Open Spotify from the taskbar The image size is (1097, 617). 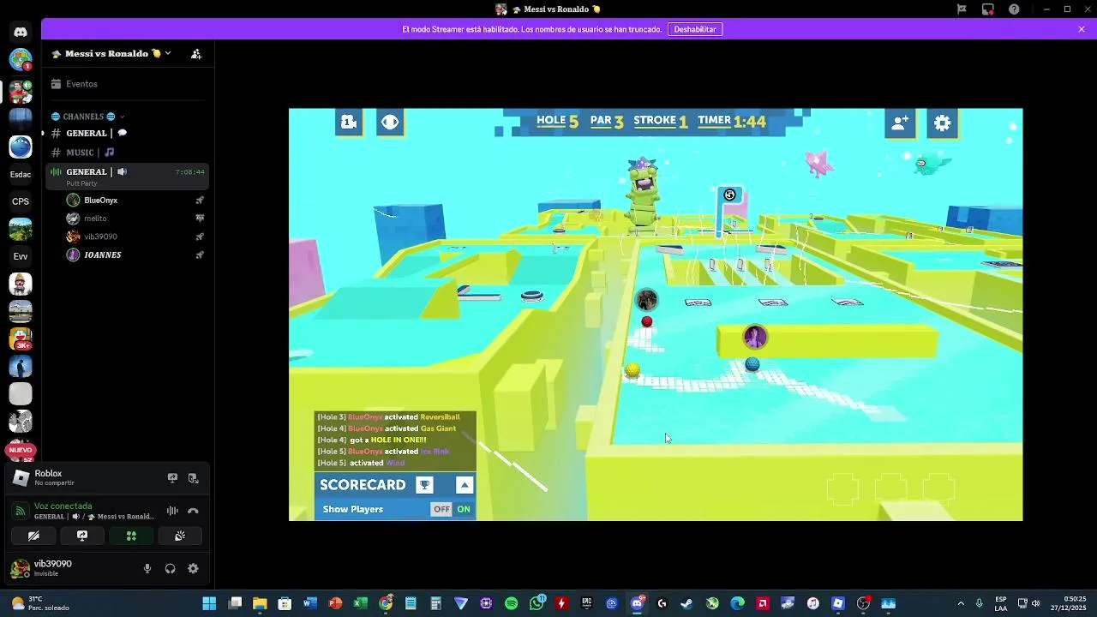click(512, 603)
